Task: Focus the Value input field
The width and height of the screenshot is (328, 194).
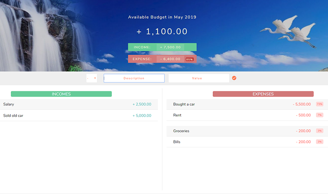Action: [199, 78]
